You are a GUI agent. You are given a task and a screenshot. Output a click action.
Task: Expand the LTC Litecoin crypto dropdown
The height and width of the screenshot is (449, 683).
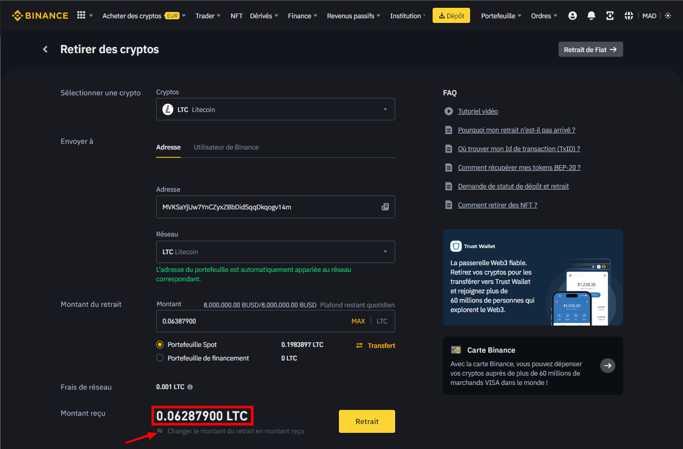click(275, 109)
